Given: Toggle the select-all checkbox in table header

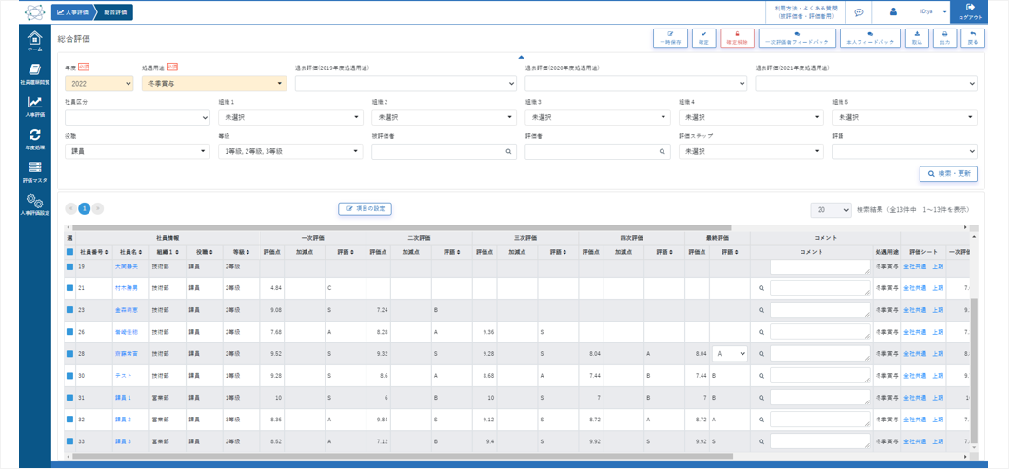Looking at the screenshot, I should click(x=69, y=252).
